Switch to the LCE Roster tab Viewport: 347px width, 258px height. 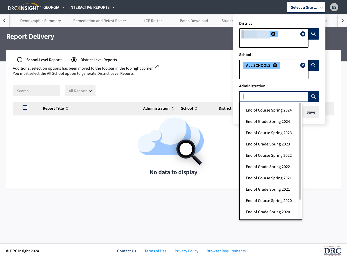coord(153,21)
